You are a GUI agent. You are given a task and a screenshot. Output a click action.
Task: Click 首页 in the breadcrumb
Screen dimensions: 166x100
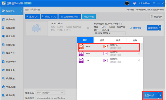[27, 10]
